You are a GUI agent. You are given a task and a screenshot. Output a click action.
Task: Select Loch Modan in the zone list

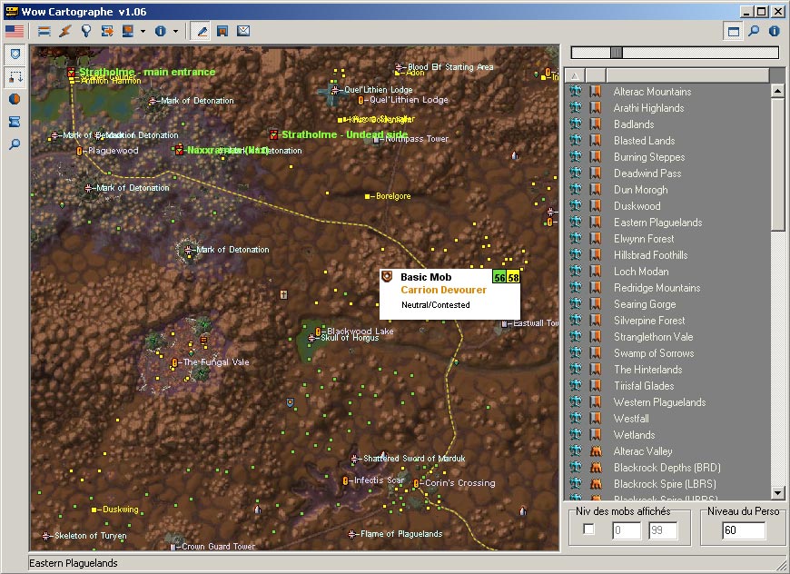(x=641, y=272)
